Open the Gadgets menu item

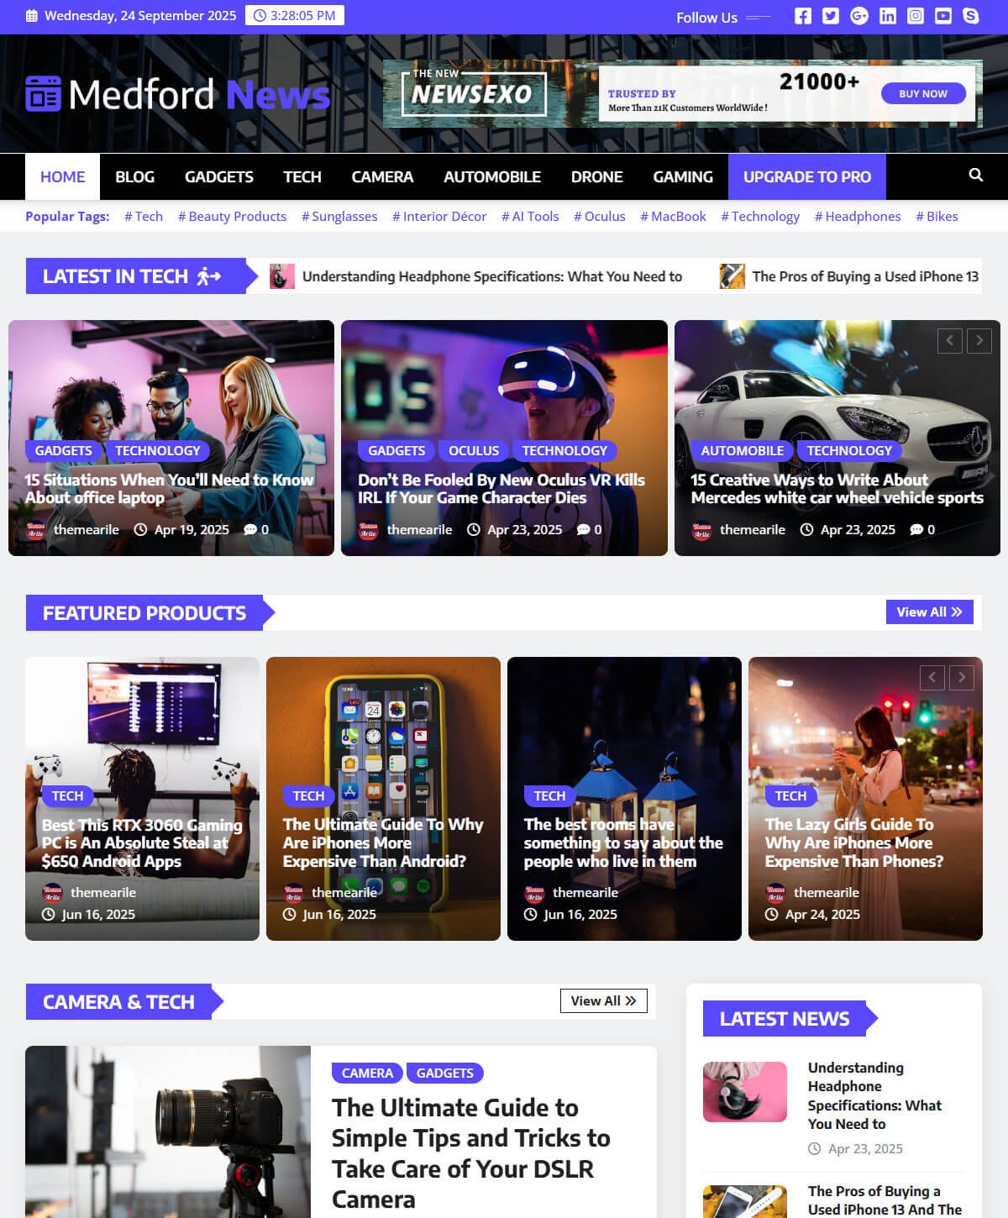pos(218,176)
